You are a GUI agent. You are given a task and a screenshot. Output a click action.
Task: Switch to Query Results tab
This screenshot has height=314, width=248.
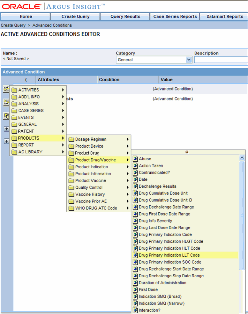pos(125,17)
